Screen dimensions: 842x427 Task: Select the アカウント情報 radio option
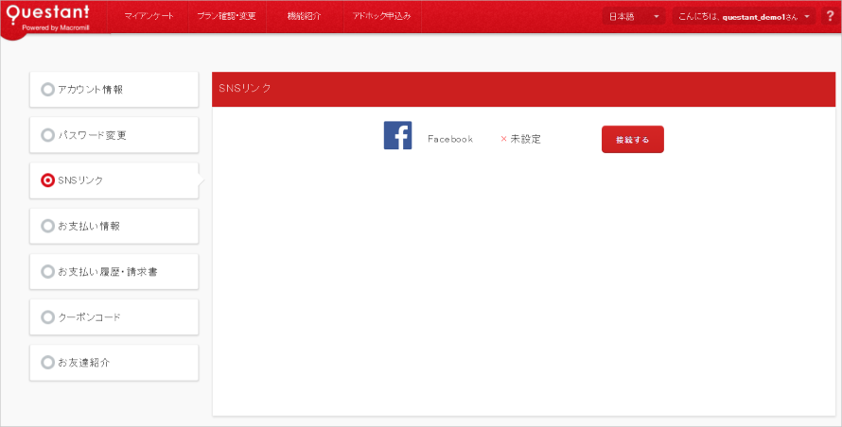(48, 90)
